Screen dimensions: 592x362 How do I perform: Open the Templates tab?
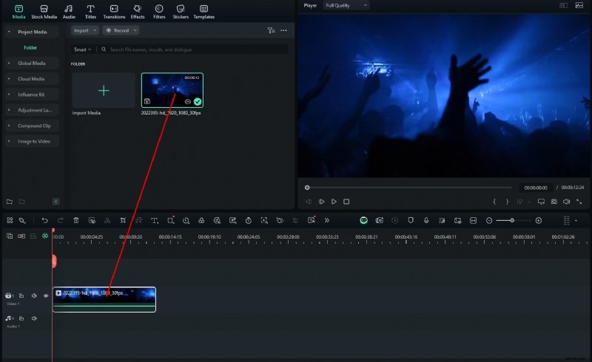pos(204,12)
